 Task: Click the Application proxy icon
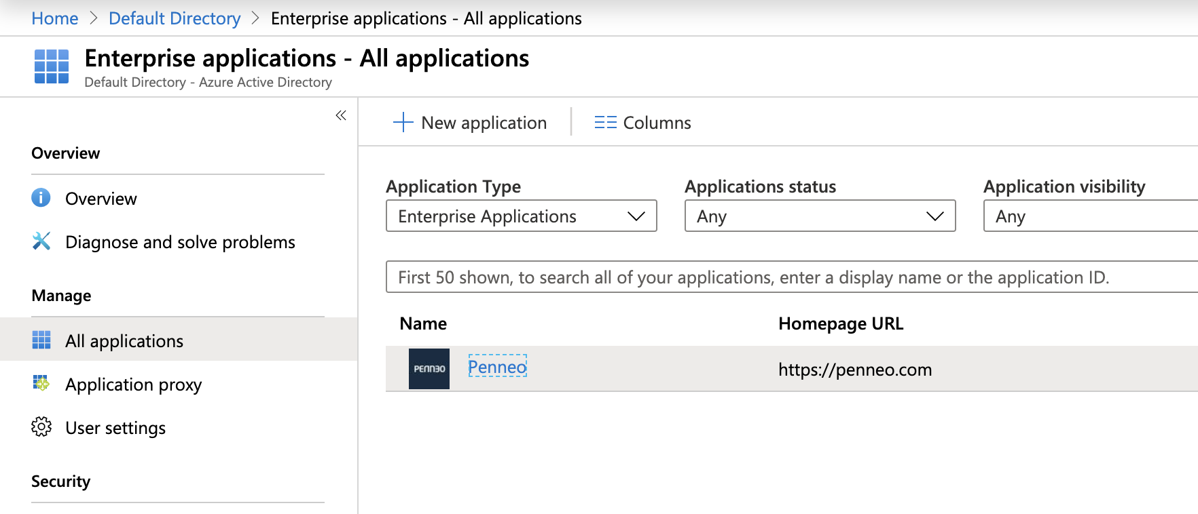[41, 383]
